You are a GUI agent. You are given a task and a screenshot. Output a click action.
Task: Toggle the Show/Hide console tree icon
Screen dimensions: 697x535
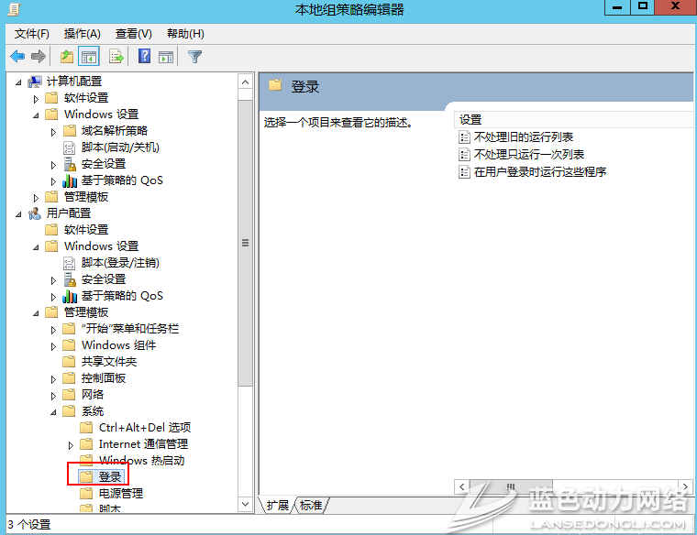pyautogui.click(x=89, y=56)
